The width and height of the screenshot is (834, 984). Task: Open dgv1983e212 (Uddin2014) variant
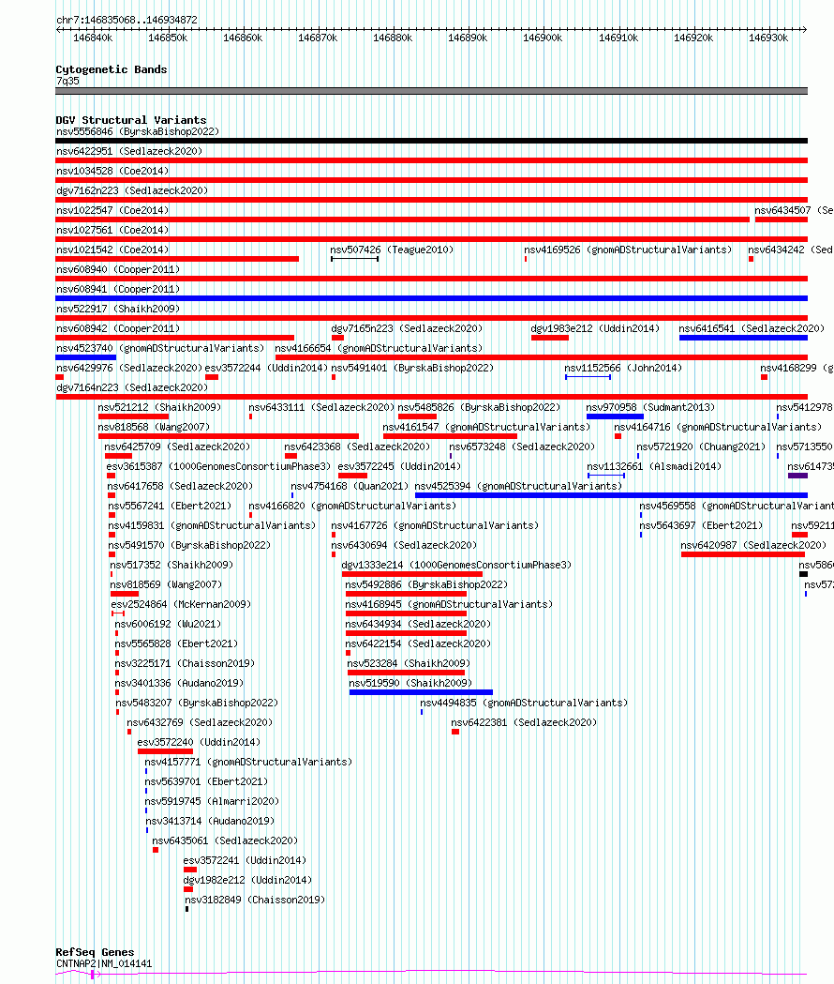pos(595,328)
